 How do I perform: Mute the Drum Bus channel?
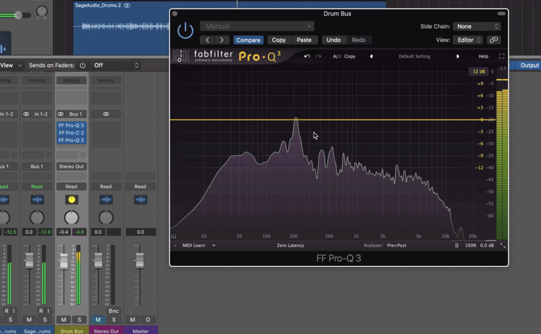click(63, 320)
